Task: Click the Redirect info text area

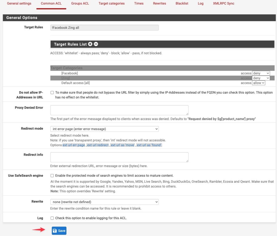Action: pos(119,157)
